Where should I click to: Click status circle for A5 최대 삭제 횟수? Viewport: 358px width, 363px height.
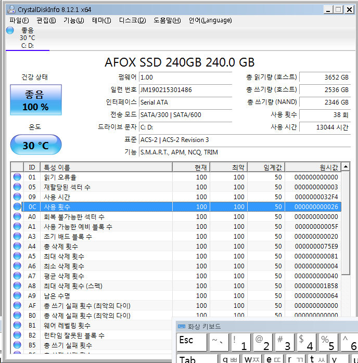tap(17, 256)
